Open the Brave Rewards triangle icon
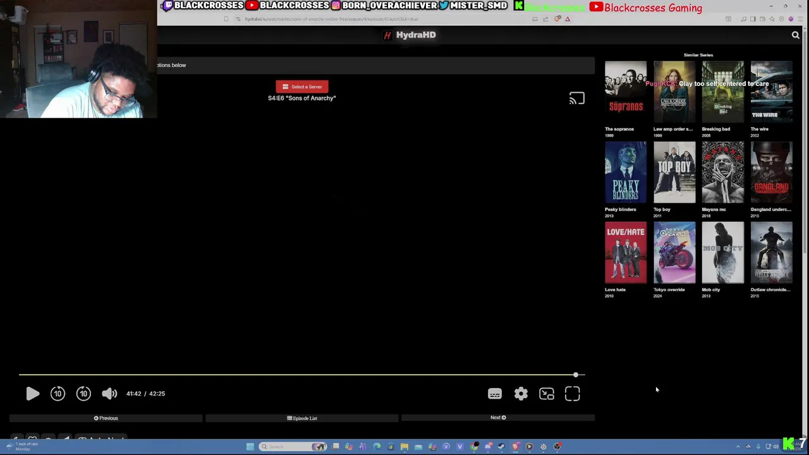Viewport: 809px width, 455px height. pos(568,19)
